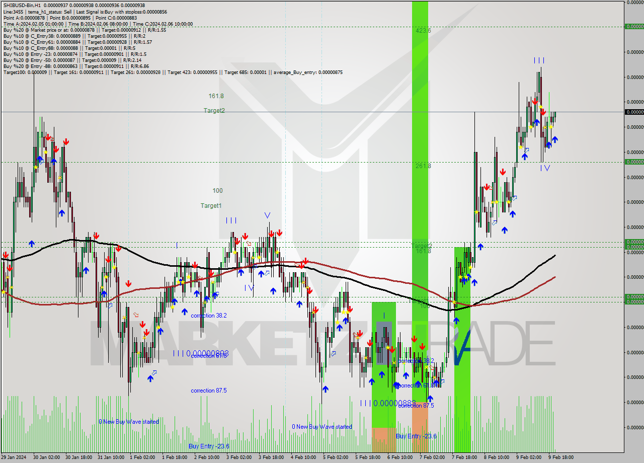The height and width of the screenshot is (463, 644).
Task: Click the '6 Feb 10:00' date axis label
Action: [x=400, y=457]
